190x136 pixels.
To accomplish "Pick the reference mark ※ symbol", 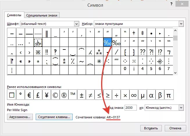I will pyautogui.click(x=38, y=52).
